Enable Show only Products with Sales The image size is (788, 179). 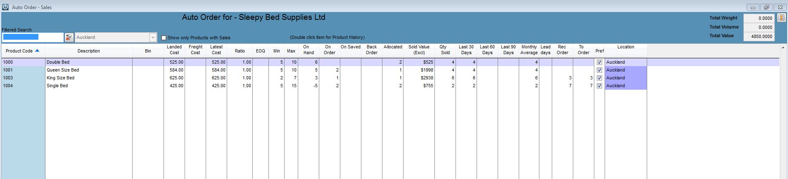pyautogui.click(x=164, y=38)
